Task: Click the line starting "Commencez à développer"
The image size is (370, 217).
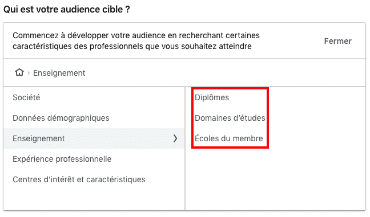Action: 136,35
